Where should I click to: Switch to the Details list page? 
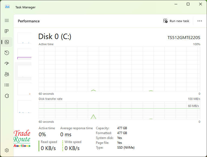coord(7,85)
